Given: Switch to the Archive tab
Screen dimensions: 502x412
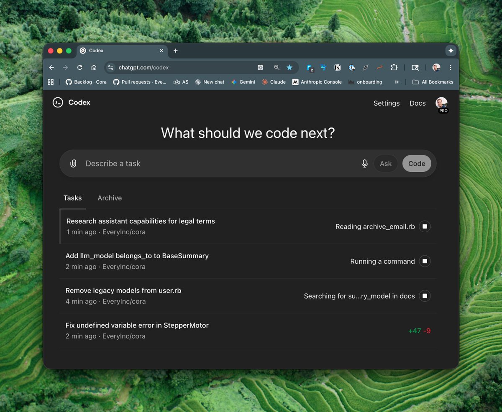Looking at the screenshot, I should [x=110, y=198].
